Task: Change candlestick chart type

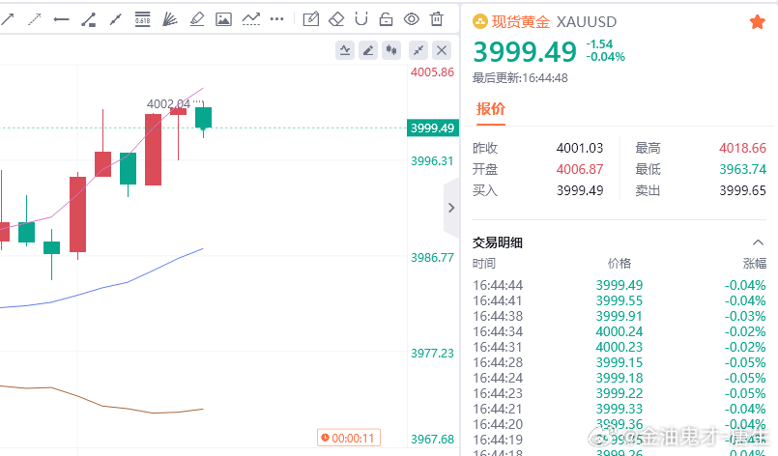Action: click(391, 50)
